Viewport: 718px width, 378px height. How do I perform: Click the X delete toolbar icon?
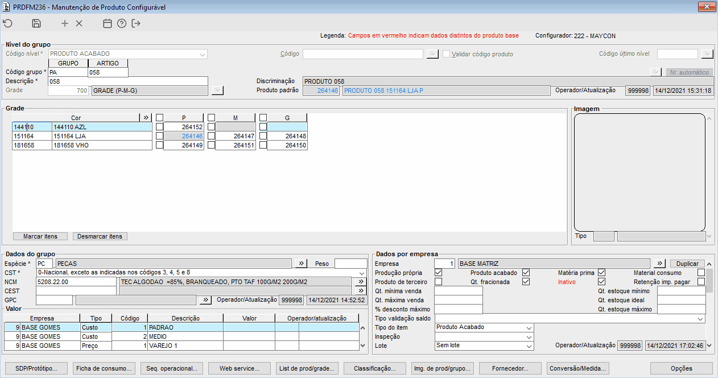point(79,23)
